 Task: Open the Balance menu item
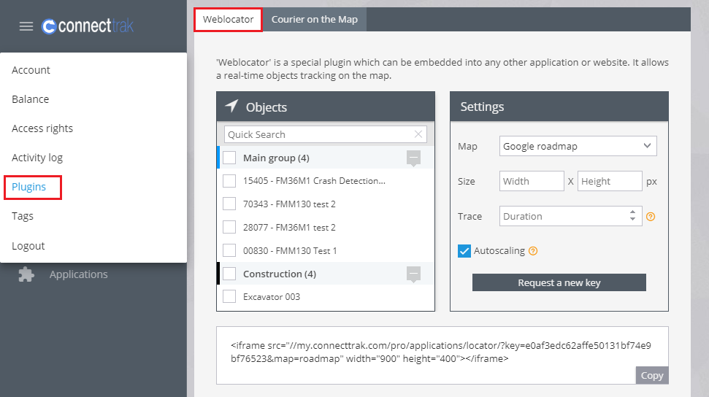pos(30,99)
